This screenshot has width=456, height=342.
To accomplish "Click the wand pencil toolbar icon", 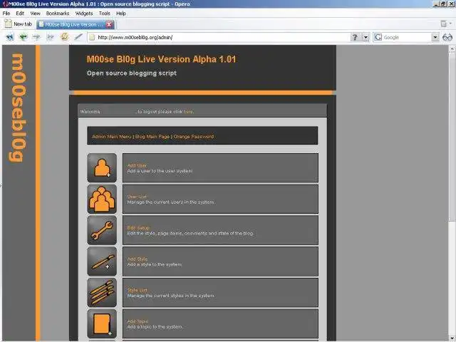I will point(78,37).
